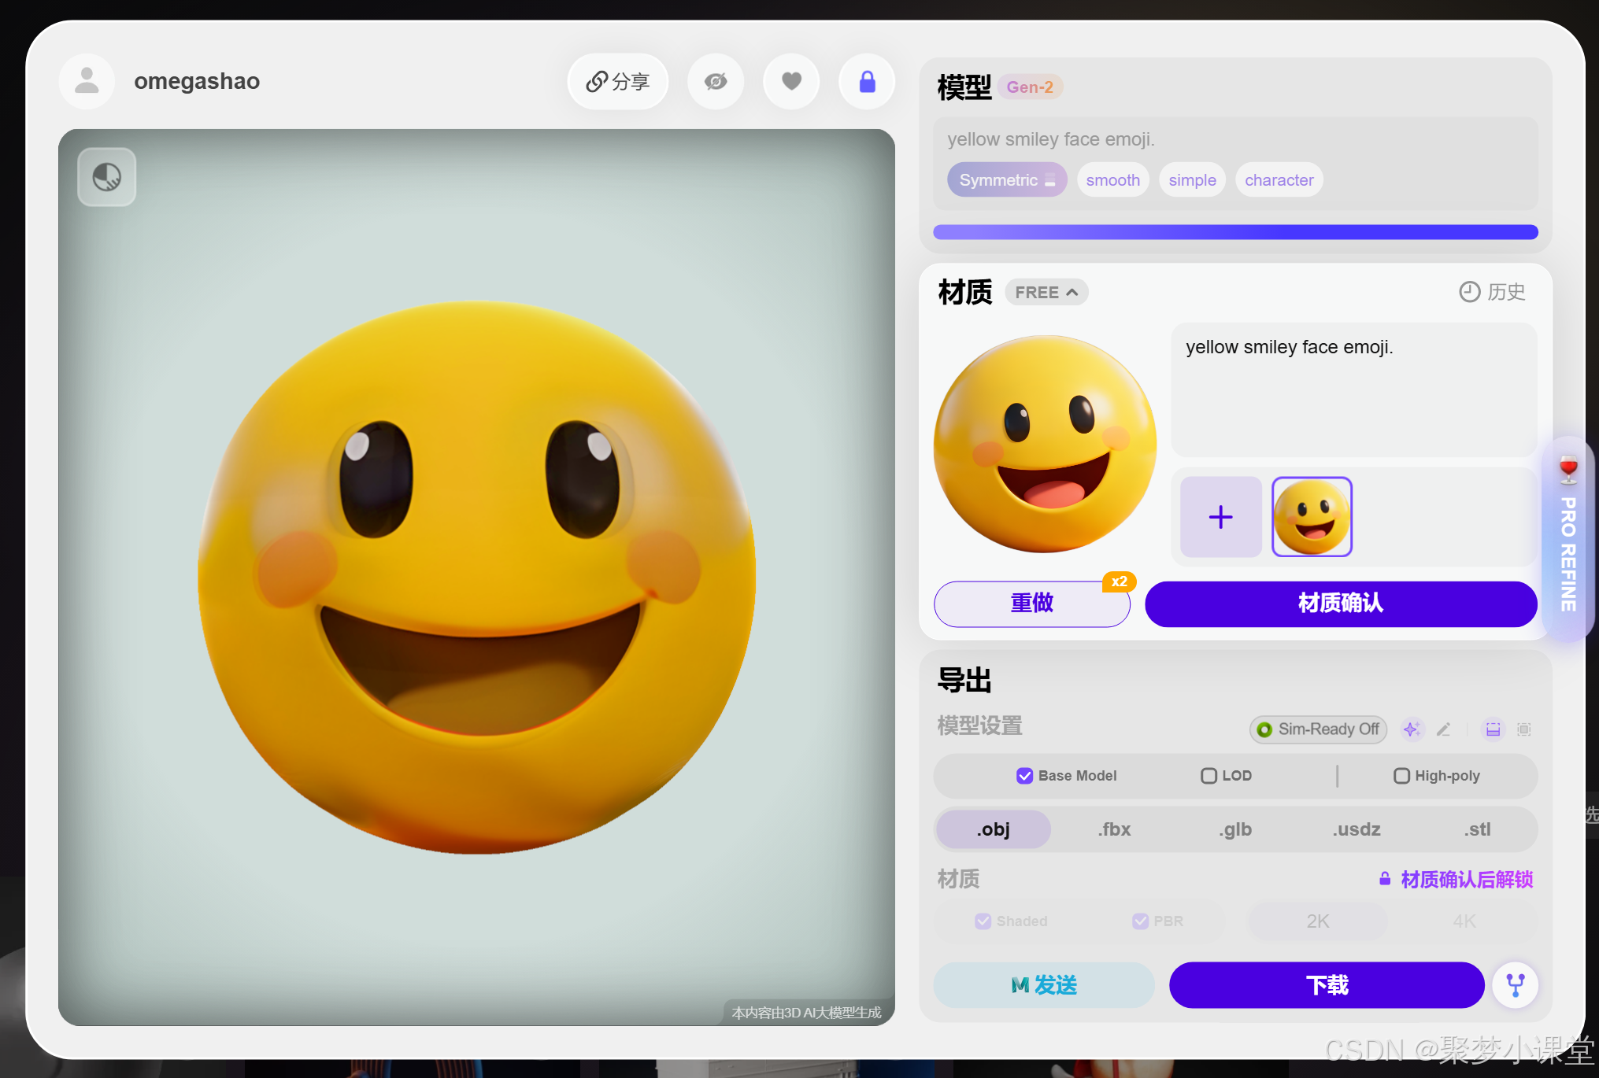The image size is (1599, 1078).
Task: Check the High-poly option
Action: point(1401,776)
